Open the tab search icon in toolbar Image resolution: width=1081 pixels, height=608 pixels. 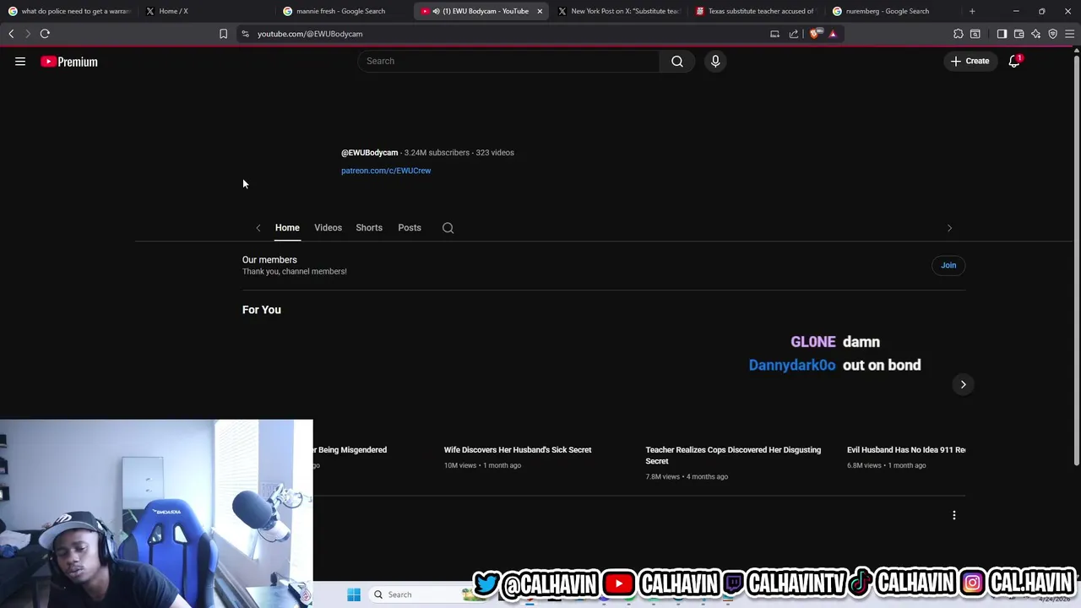point(975,34)
